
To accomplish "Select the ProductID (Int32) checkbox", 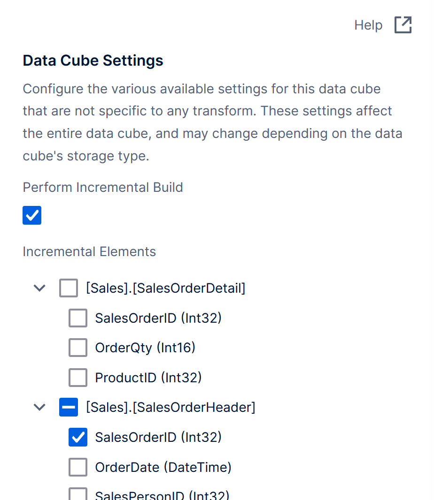I will point(77,378).
